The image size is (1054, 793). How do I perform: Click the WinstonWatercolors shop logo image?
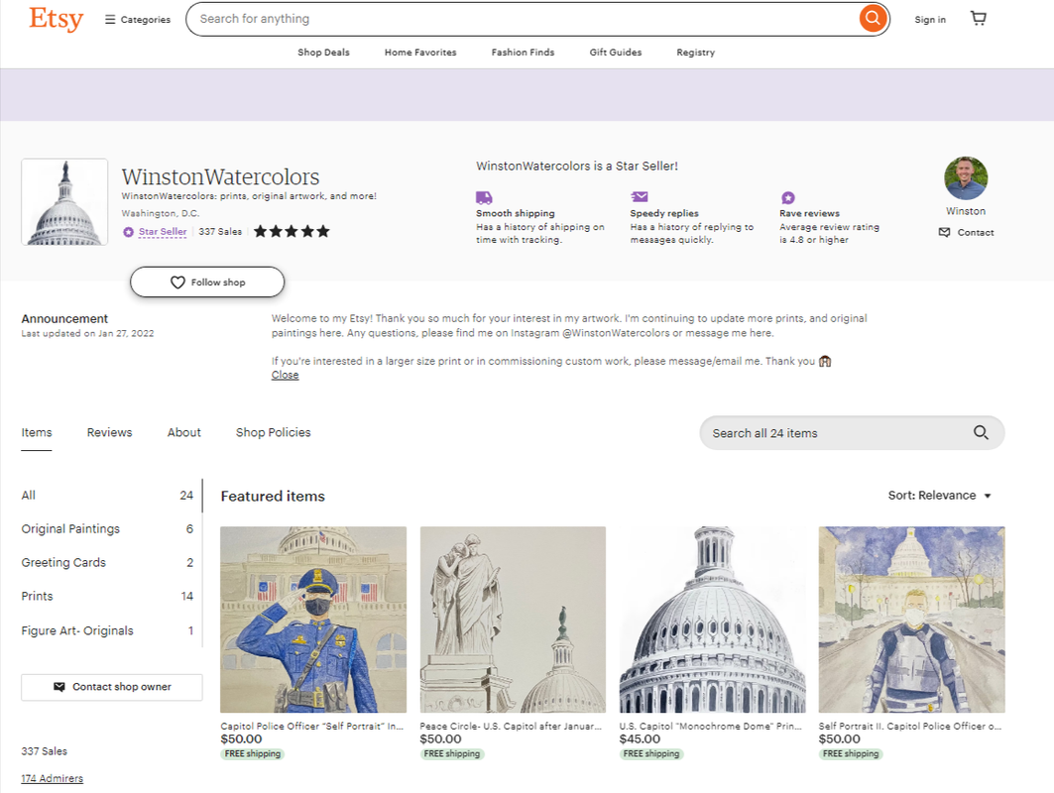64,201
